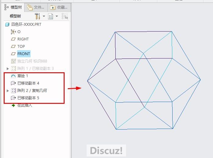Click the pattern icon of 阵列 2
Viewport: 213px width, 158px height.
point(13,91)
